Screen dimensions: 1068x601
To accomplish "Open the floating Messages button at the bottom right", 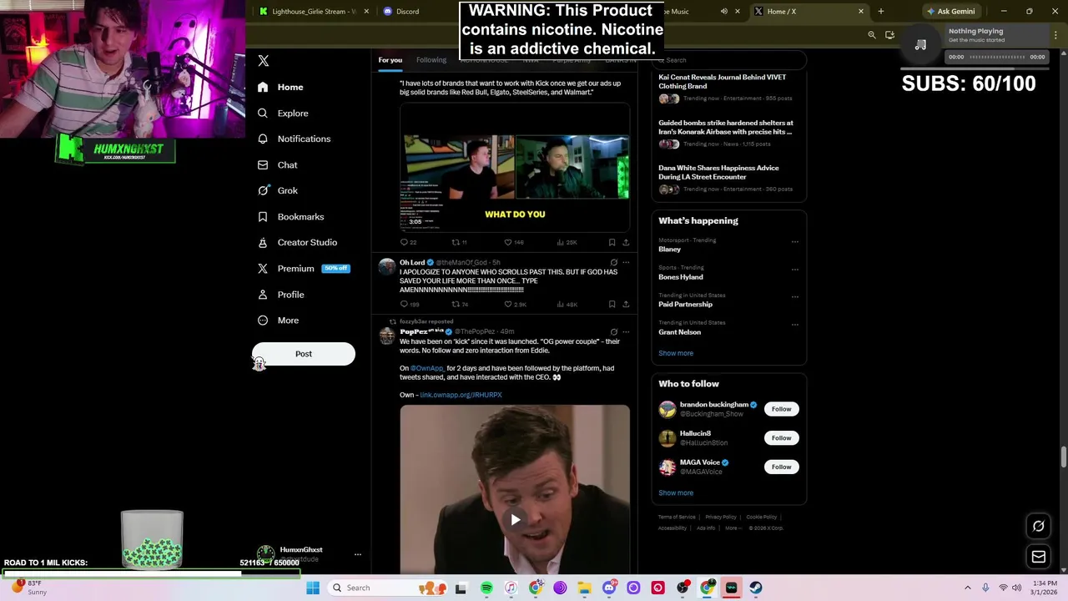I will 1039,557.
